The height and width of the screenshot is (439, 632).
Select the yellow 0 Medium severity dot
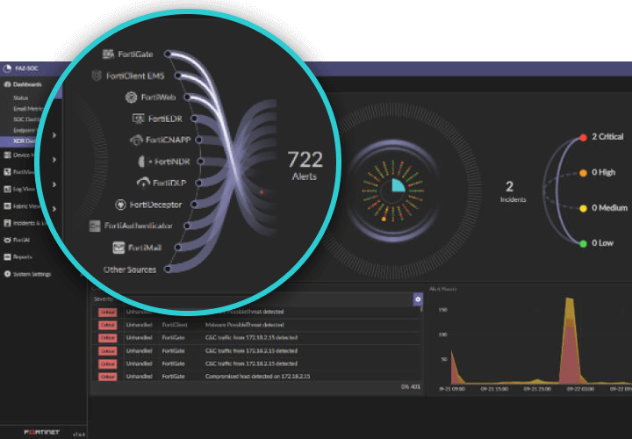click(x=583, y=208)
